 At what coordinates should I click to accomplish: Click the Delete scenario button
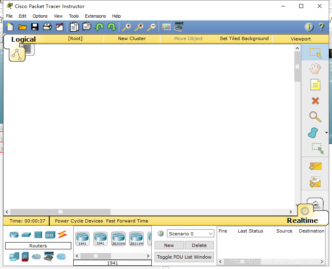[199, 245]
